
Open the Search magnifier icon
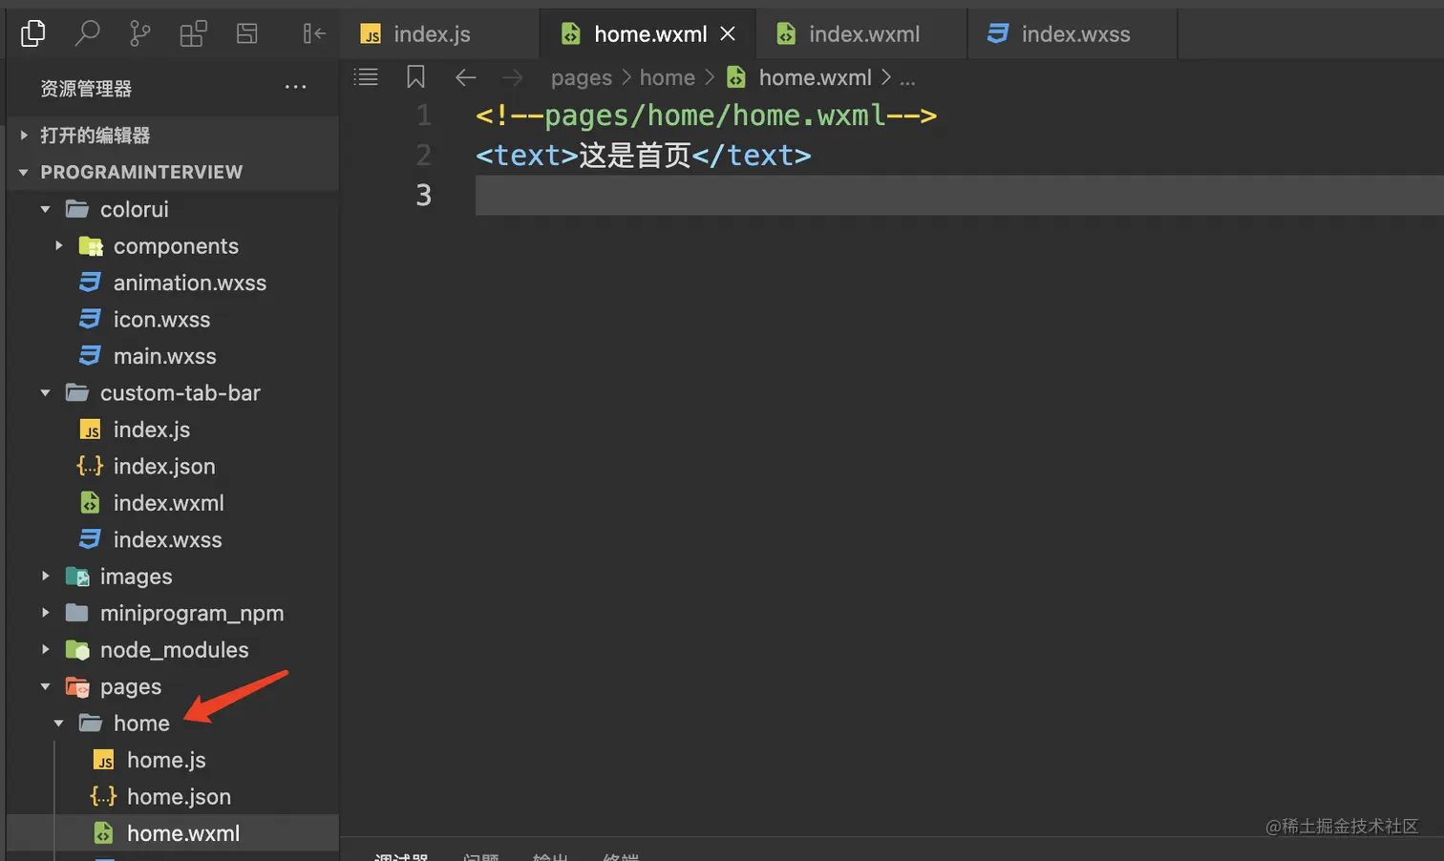click(87, 33)
